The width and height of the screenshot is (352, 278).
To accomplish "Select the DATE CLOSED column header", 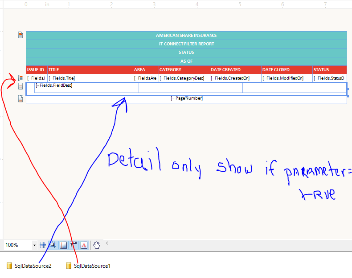I will [x=287, y=70].
